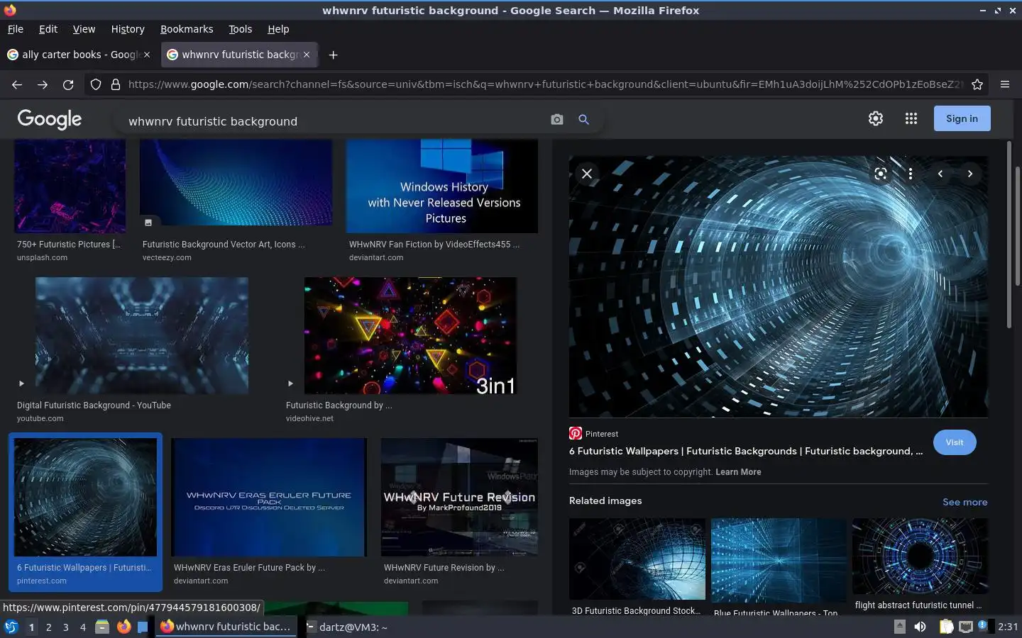Open the flight abstract futuristic tunnel related image
The width and height of the screenshot is (1022, 638).
tap(920, 556)
